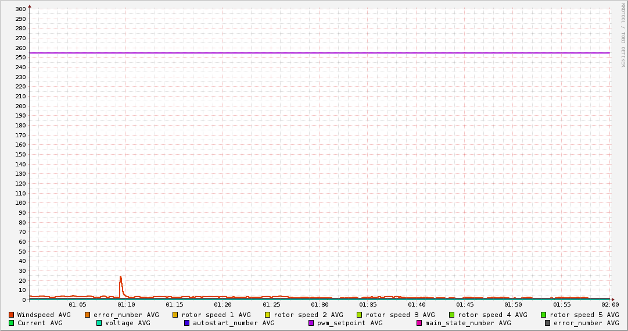Click the green Current AVG legend swatch
Viewport: 628px width, 331px height.
11,323
